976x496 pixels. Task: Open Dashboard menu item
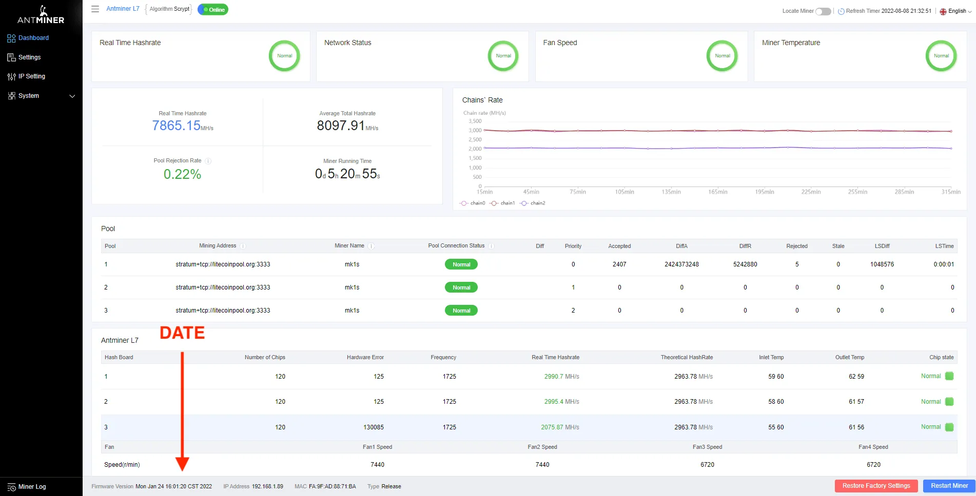33,38
